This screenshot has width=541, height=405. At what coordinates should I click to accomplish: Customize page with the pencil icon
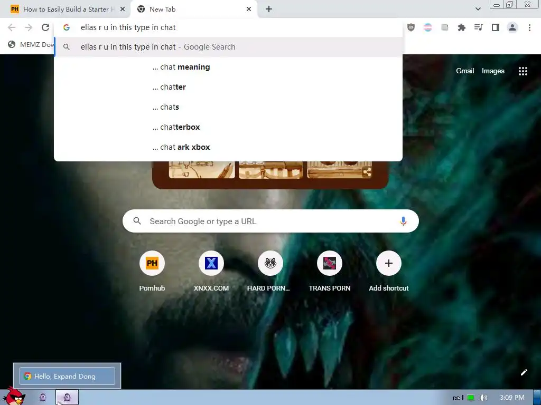(x=524, y=372)
